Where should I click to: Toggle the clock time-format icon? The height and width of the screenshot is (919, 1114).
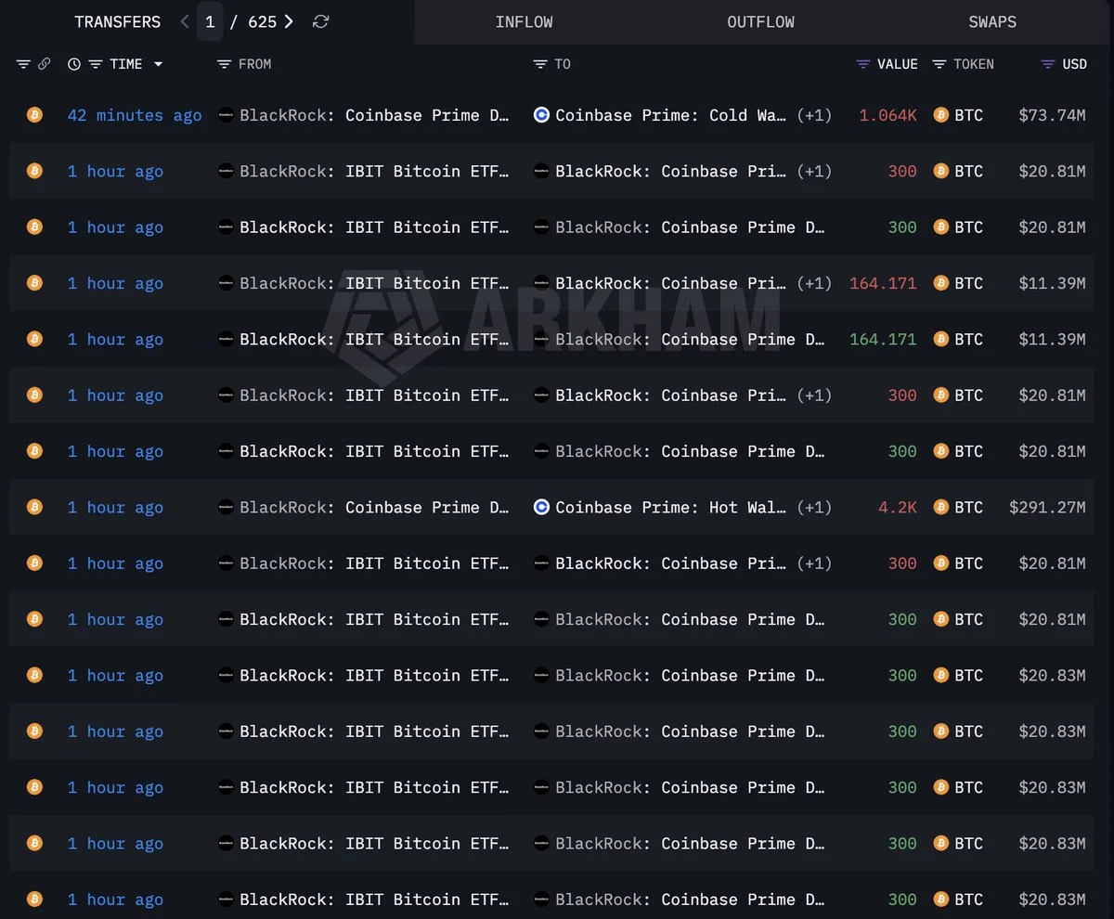(74, 64)
